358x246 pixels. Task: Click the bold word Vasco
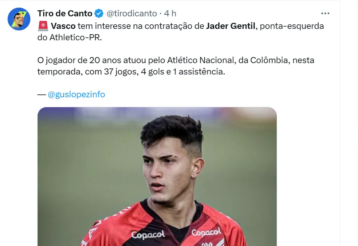click(63, 27)
